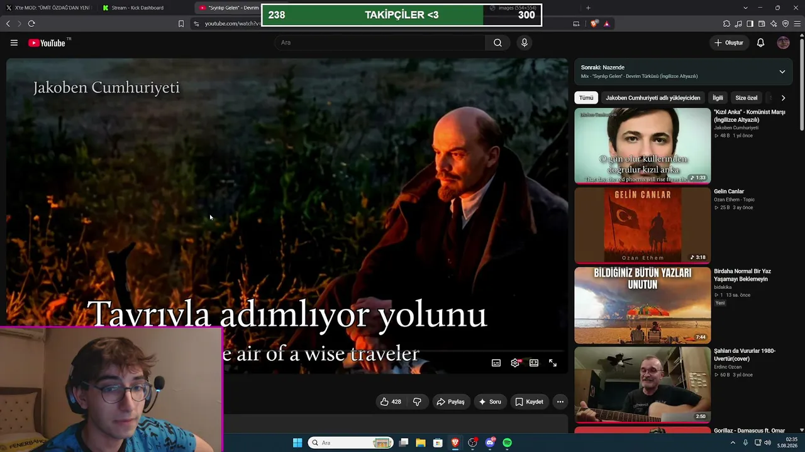Open the Brave VPN shield icon
Screen dimensions: 805x452
pyautogui.click(x=786, y=24)
